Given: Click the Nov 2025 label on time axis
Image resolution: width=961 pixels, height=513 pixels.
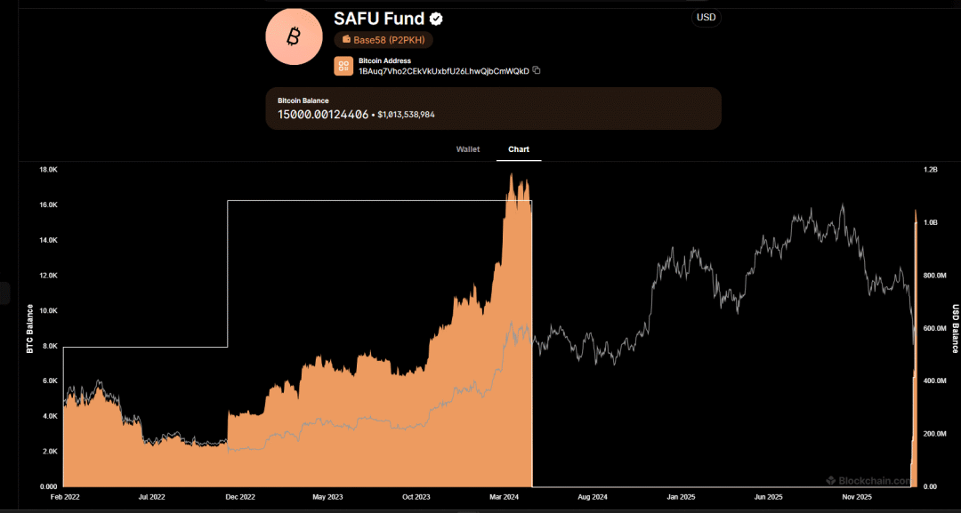Looking at the screenshot, I should (x=856, y=497).
